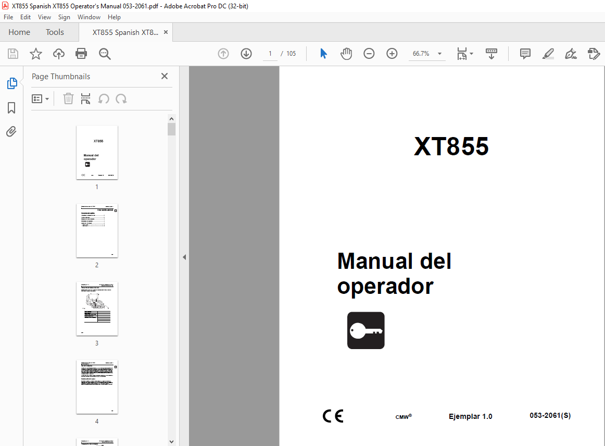Go to next page arrow
This screenshot has height=446, width=605.
pos(246,54)
